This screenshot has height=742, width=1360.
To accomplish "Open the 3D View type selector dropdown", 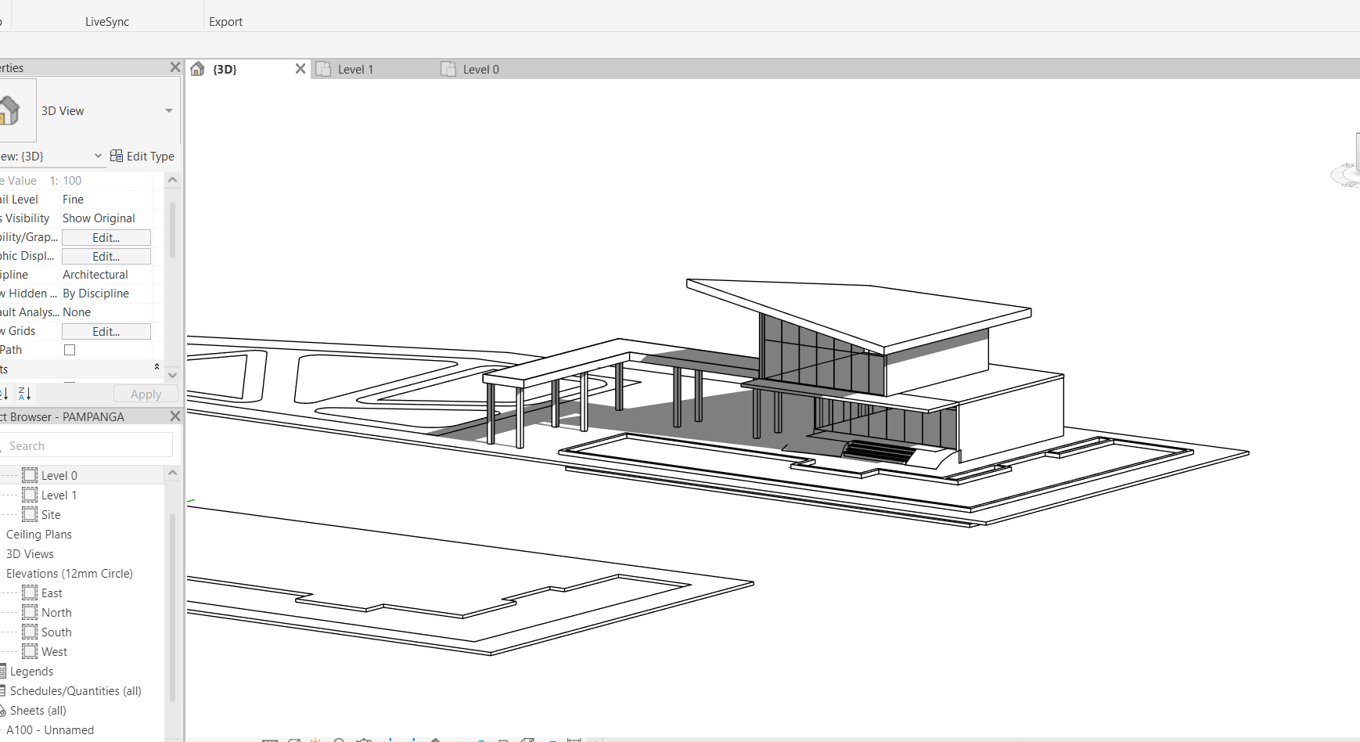I will tap(169, 111).
